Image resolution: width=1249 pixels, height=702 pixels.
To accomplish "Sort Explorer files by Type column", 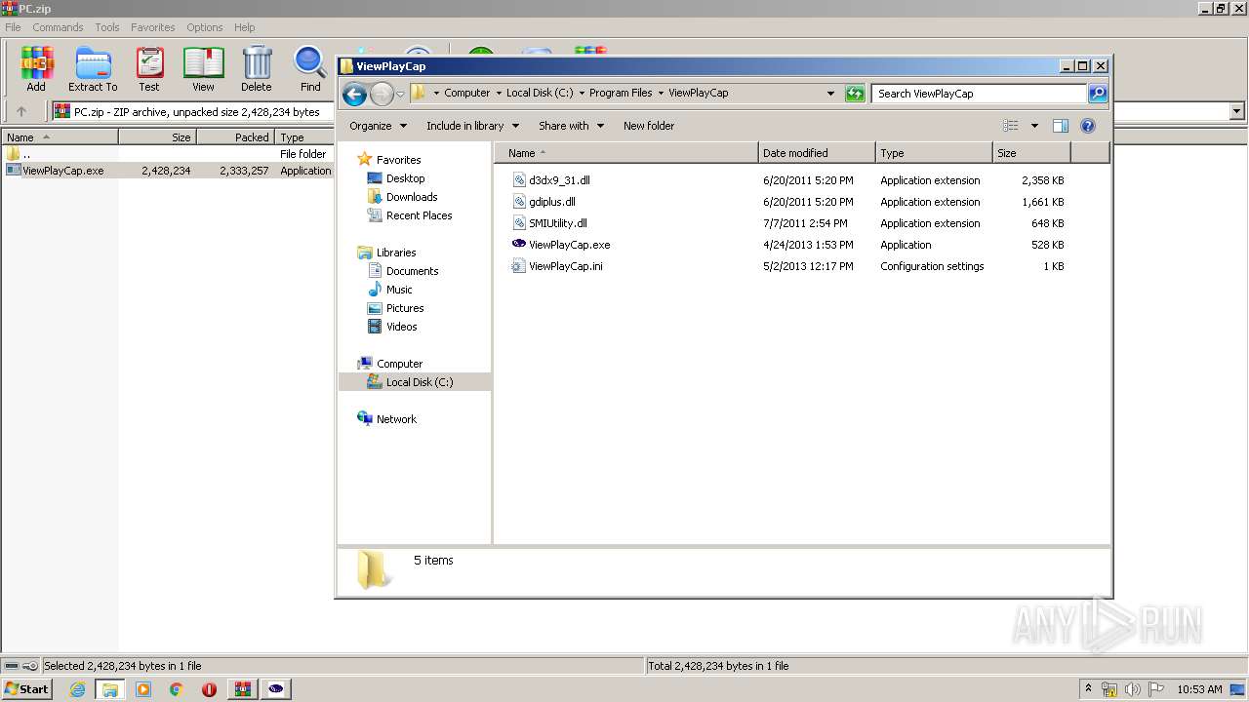I will [x=934, y=153].
